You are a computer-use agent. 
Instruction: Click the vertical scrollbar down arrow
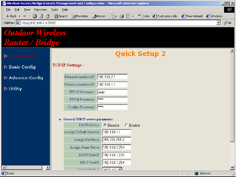[x=232, y=167]
